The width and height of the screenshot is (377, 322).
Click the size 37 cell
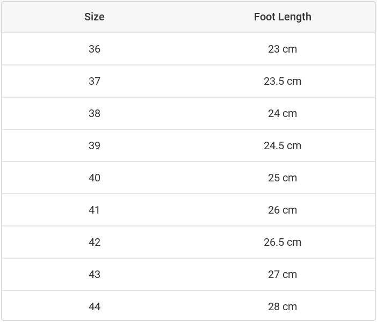pyautogui.click(x=95, y=81)
